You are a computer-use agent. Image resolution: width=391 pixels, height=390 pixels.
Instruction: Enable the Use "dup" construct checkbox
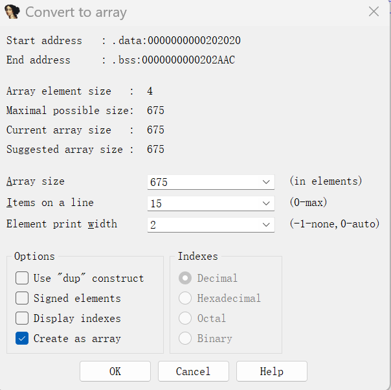(x=22, y=278)
